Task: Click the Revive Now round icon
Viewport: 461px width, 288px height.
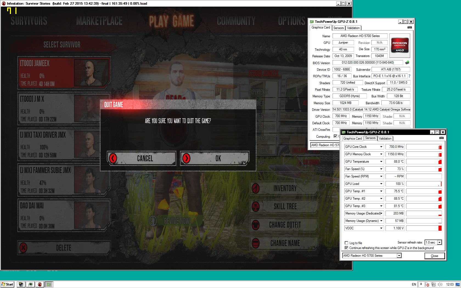Action: pyautogui.click(x=153, y=221)
